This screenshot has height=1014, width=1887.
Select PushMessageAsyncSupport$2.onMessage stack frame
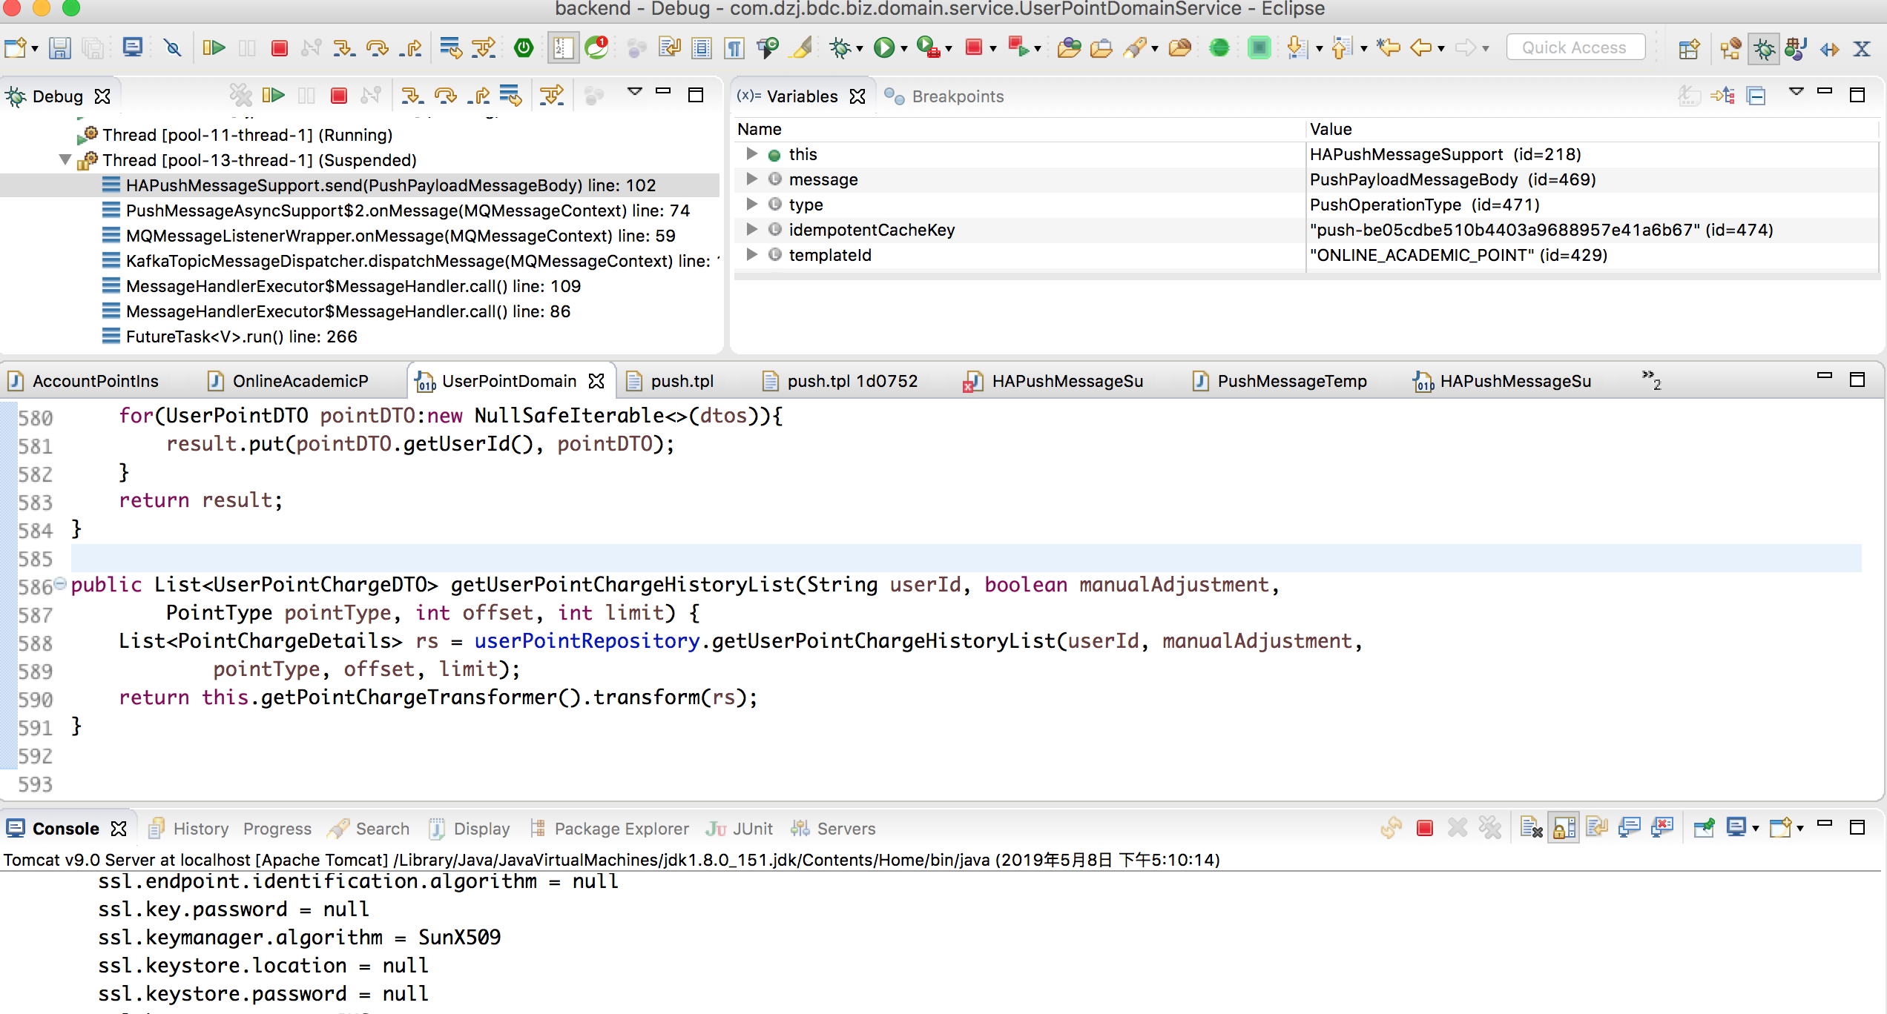407,211
